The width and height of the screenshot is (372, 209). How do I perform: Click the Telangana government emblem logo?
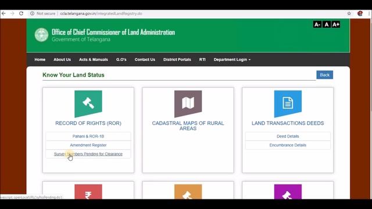click(41, 35)
